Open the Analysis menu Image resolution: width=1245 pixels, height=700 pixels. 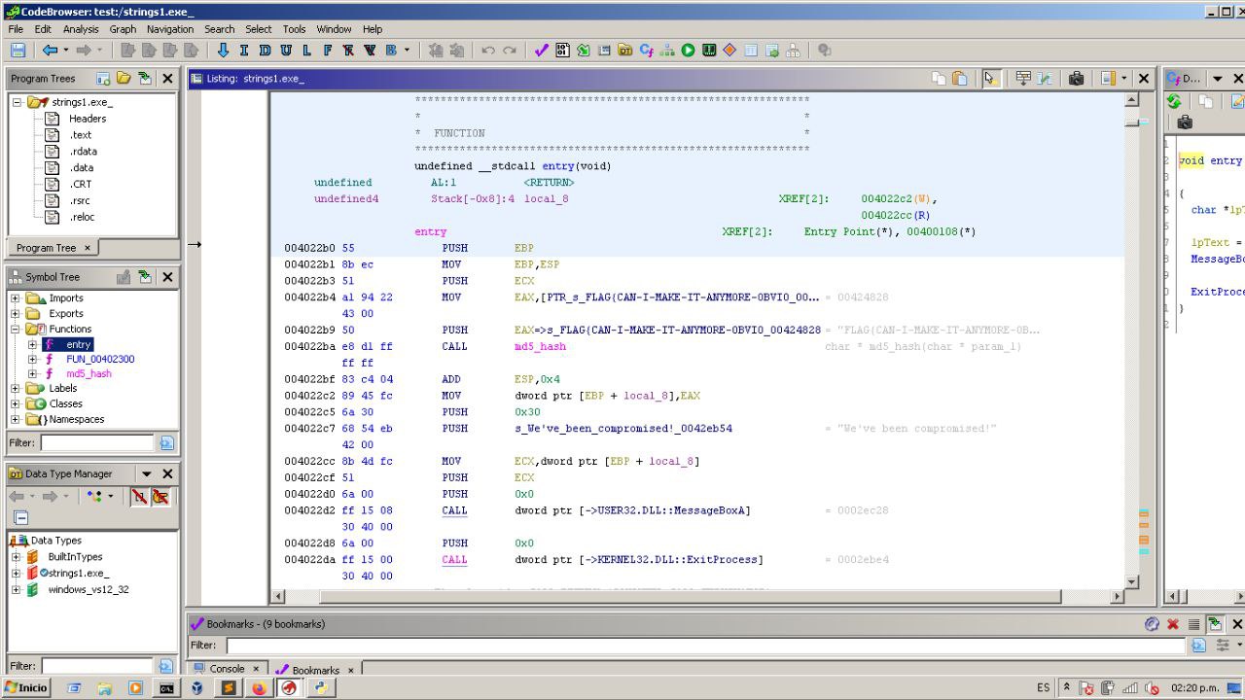click(x=80, y=29)
